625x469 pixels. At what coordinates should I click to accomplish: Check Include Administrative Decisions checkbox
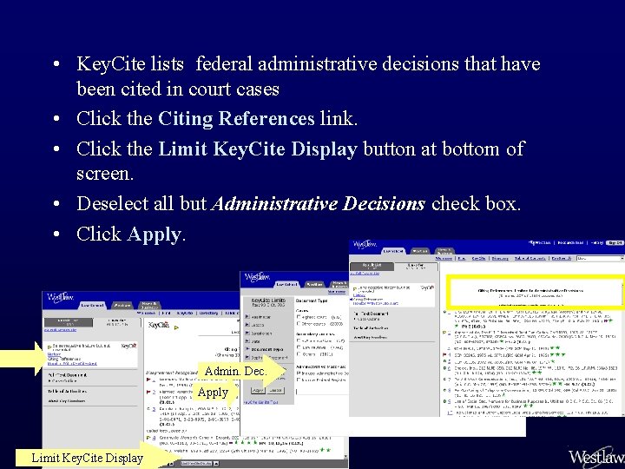298,373
